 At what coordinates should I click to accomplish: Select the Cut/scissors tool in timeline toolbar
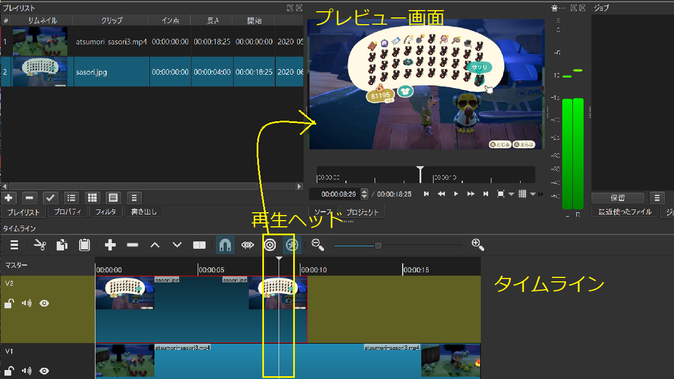[x=40, y=245]
